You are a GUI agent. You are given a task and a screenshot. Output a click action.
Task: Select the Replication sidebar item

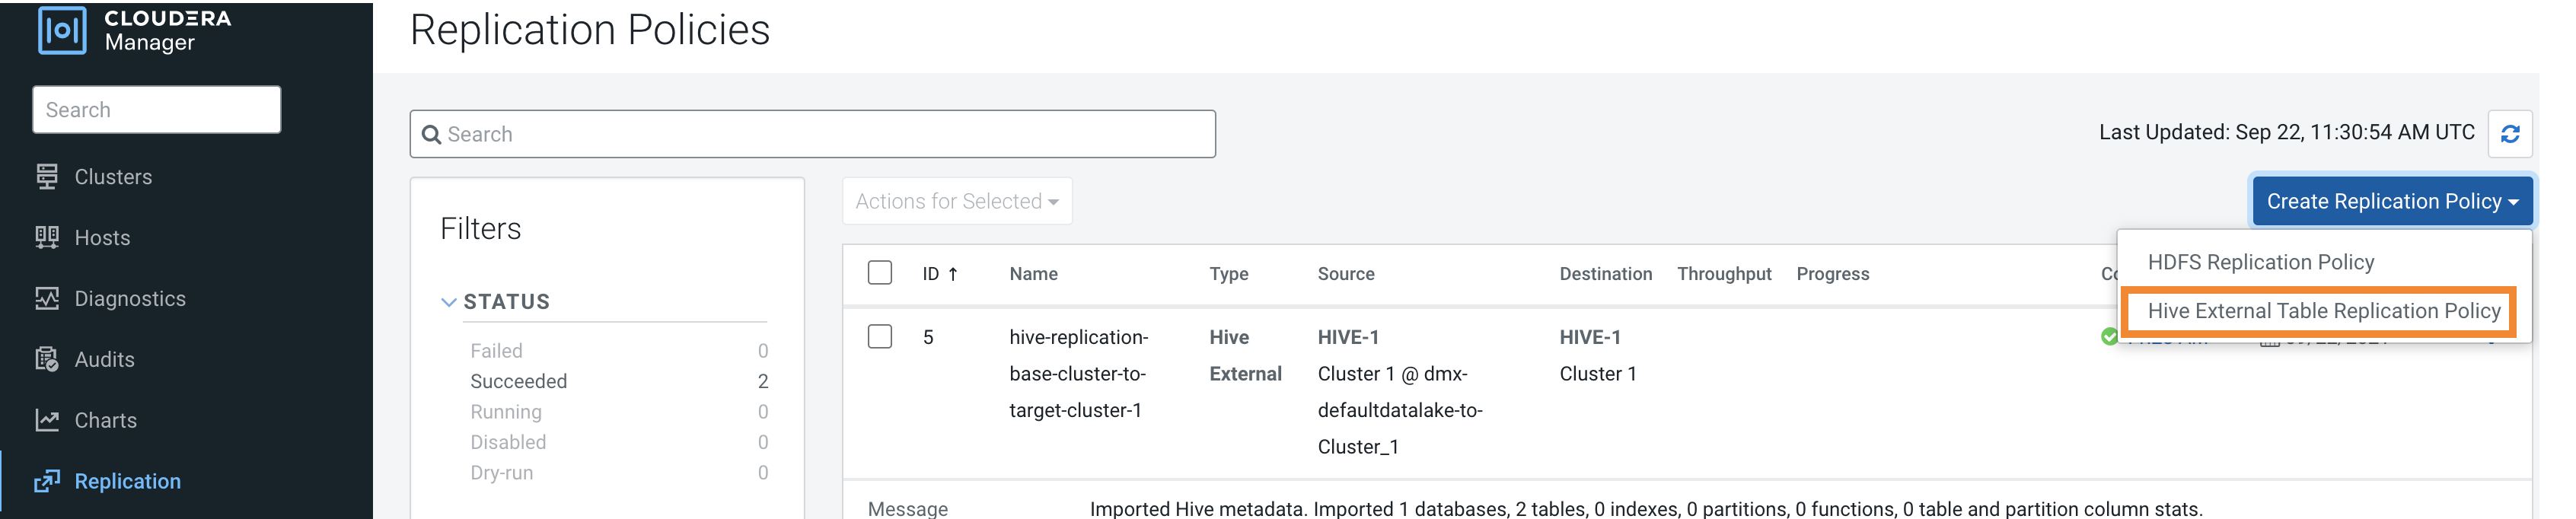point(127,482)
